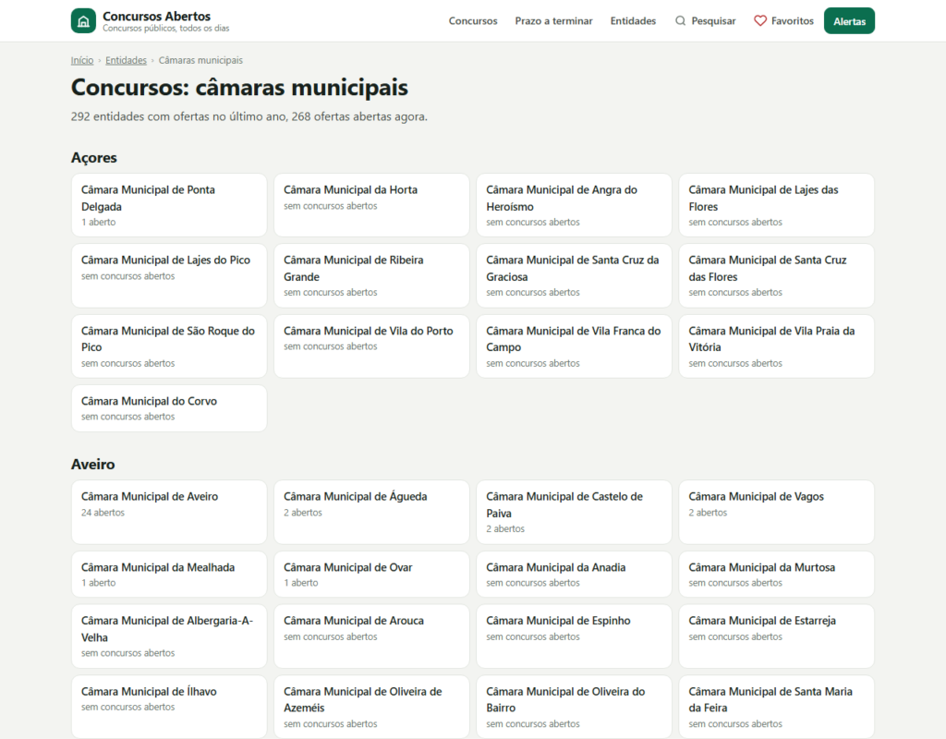Open Câmara Municipal de Vila Franca do Campo
Screen dimensions: 946x739
574,346
